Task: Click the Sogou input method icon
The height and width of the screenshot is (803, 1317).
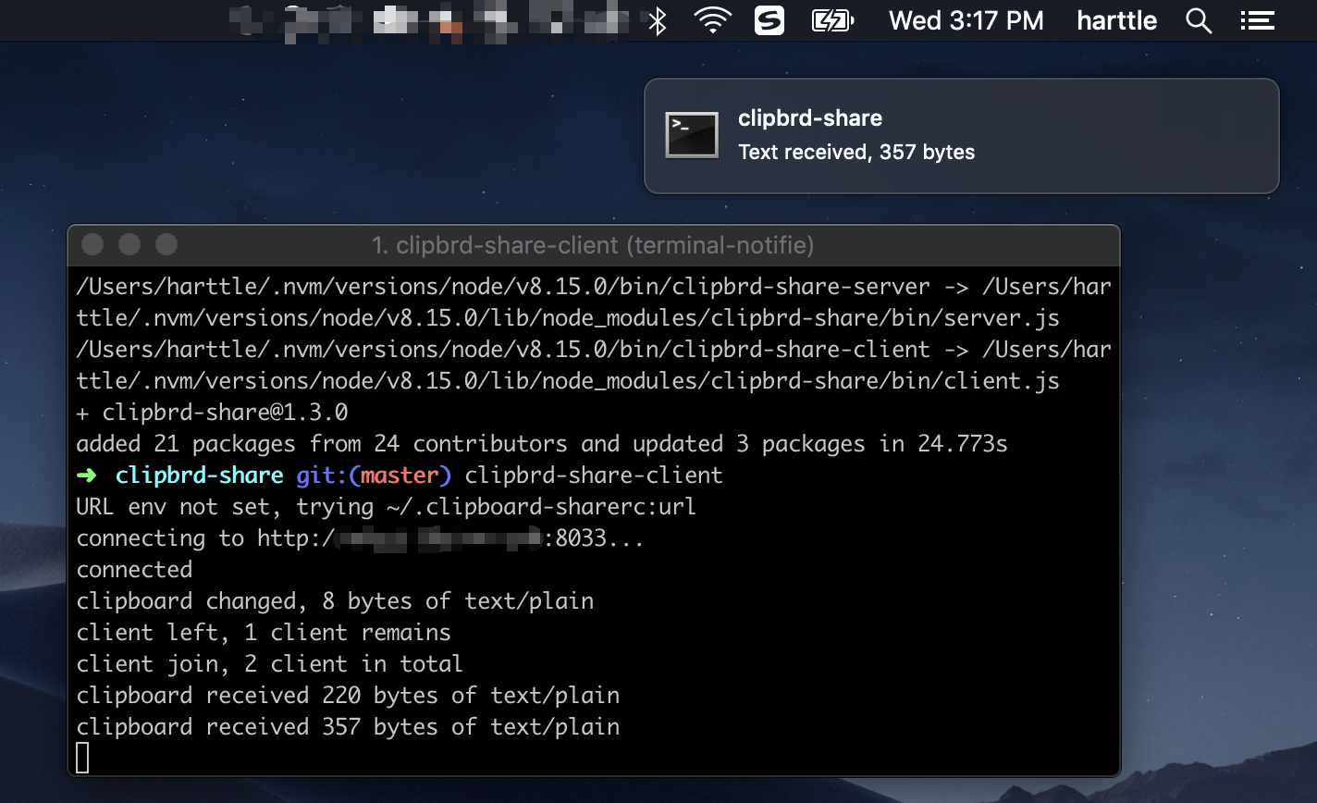Action: (x=769, y=20)
